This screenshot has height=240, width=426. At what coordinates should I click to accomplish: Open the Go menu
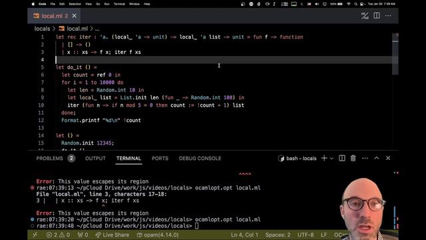click(x=98, y=4)
